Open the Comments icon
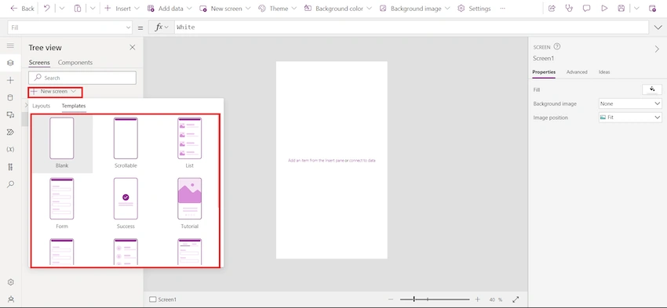The height and width of the screenshot is (308, 667). click(x=587, y=9)
